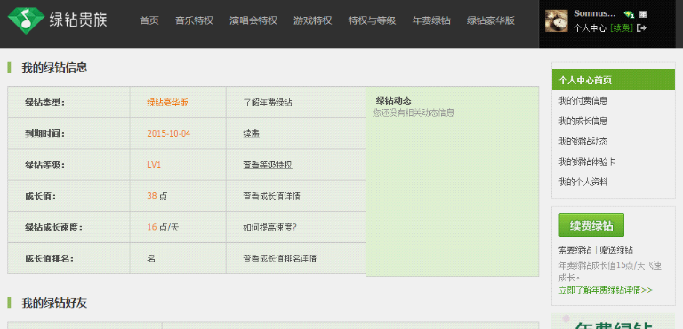Open the 查看成长值排名详情 link

point(279,259)
